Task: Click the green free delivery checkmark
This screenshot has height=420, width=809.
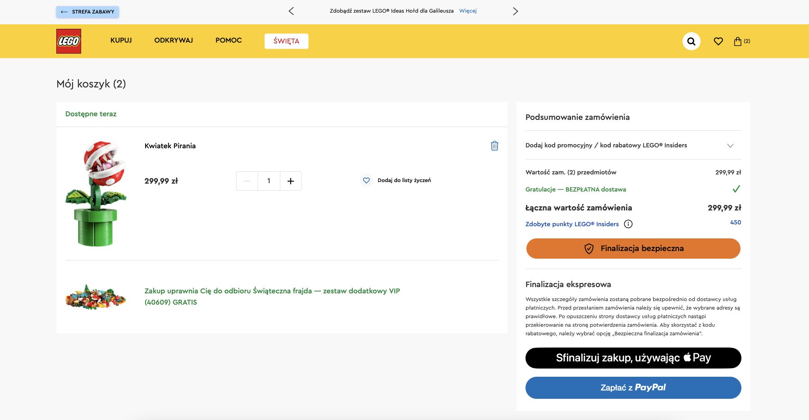Action: [x=736, y=189]
